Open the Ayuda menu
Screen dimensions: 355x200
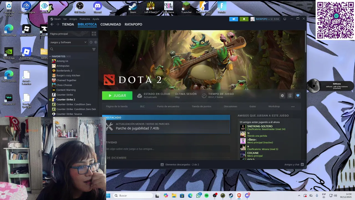(96, 19)
